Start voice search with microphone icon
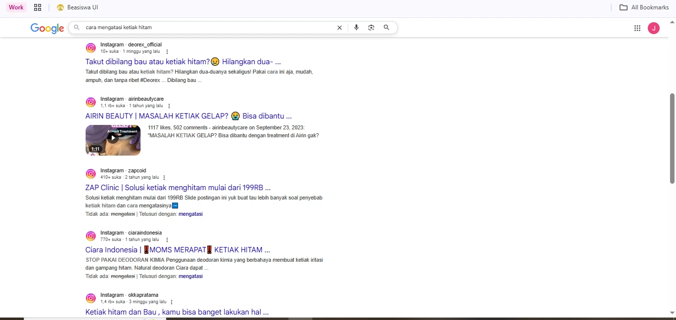The image size is (676, 320). (x=356, y=28)
